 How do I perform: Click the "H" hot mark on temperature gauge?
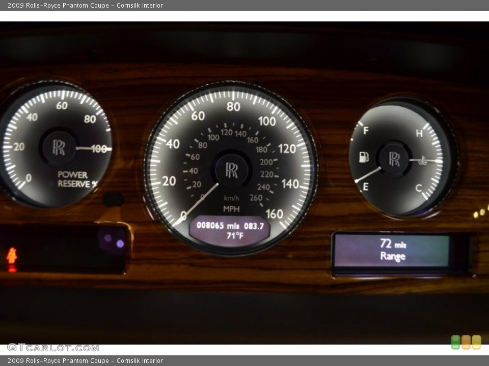coord(419,134)
